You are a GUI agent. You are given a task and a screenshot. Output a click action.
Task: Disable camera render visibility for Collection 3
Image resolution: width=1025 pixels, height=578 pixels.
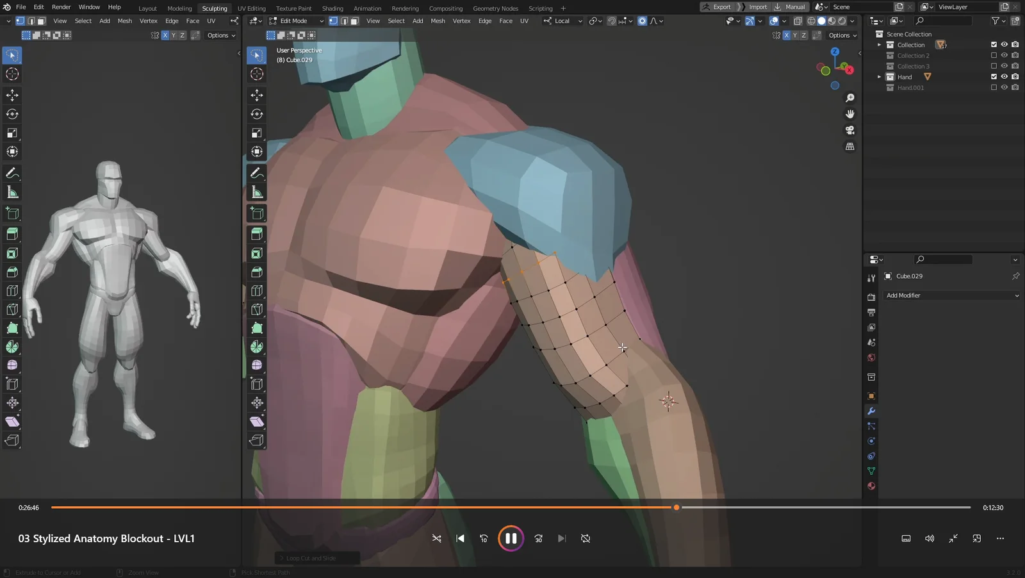tap(1015, 66)
